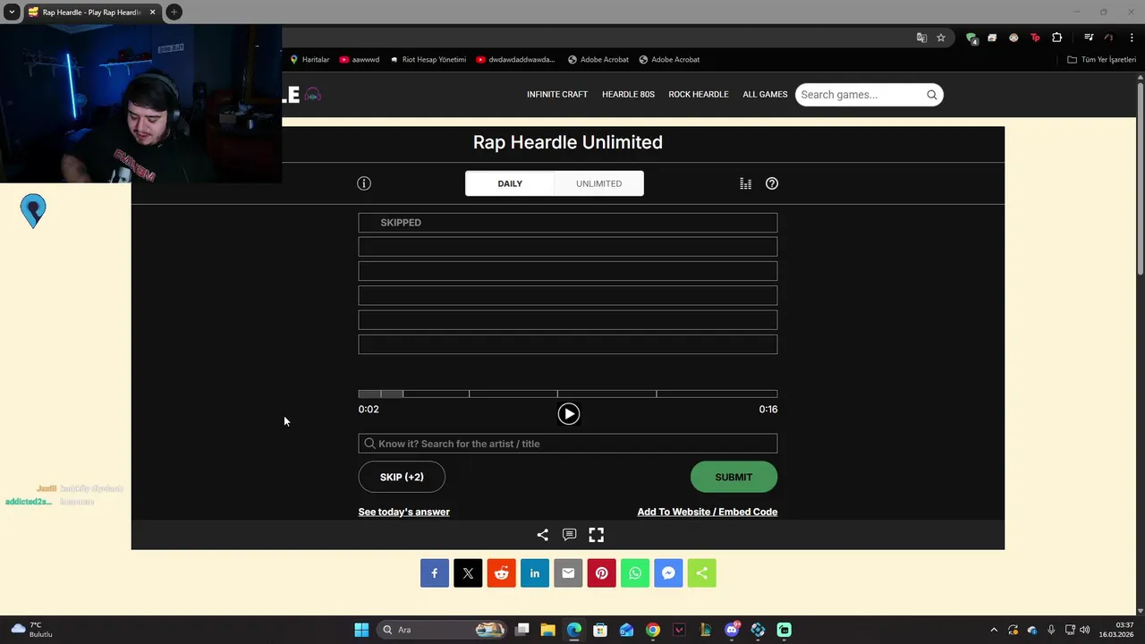Open Add To Website / Embed Code link
The image size is (1145, 644).
point(707,512)
